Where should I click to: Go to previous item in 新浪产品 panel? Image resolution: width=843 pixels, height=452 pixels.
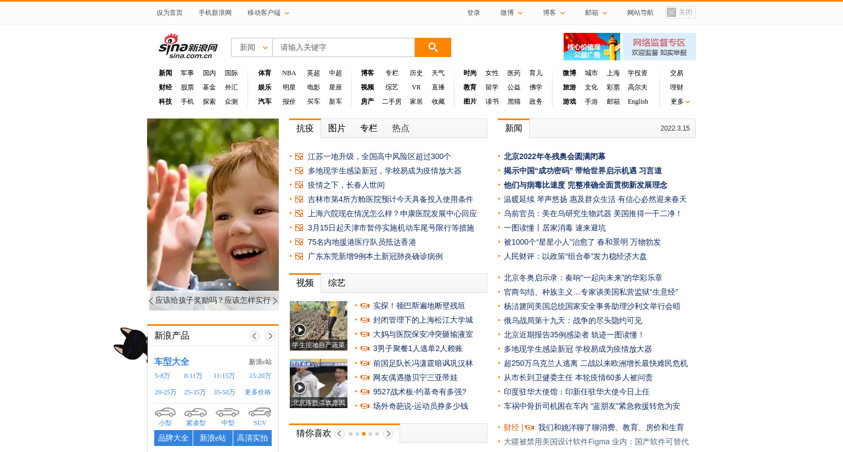coord(254,336)
